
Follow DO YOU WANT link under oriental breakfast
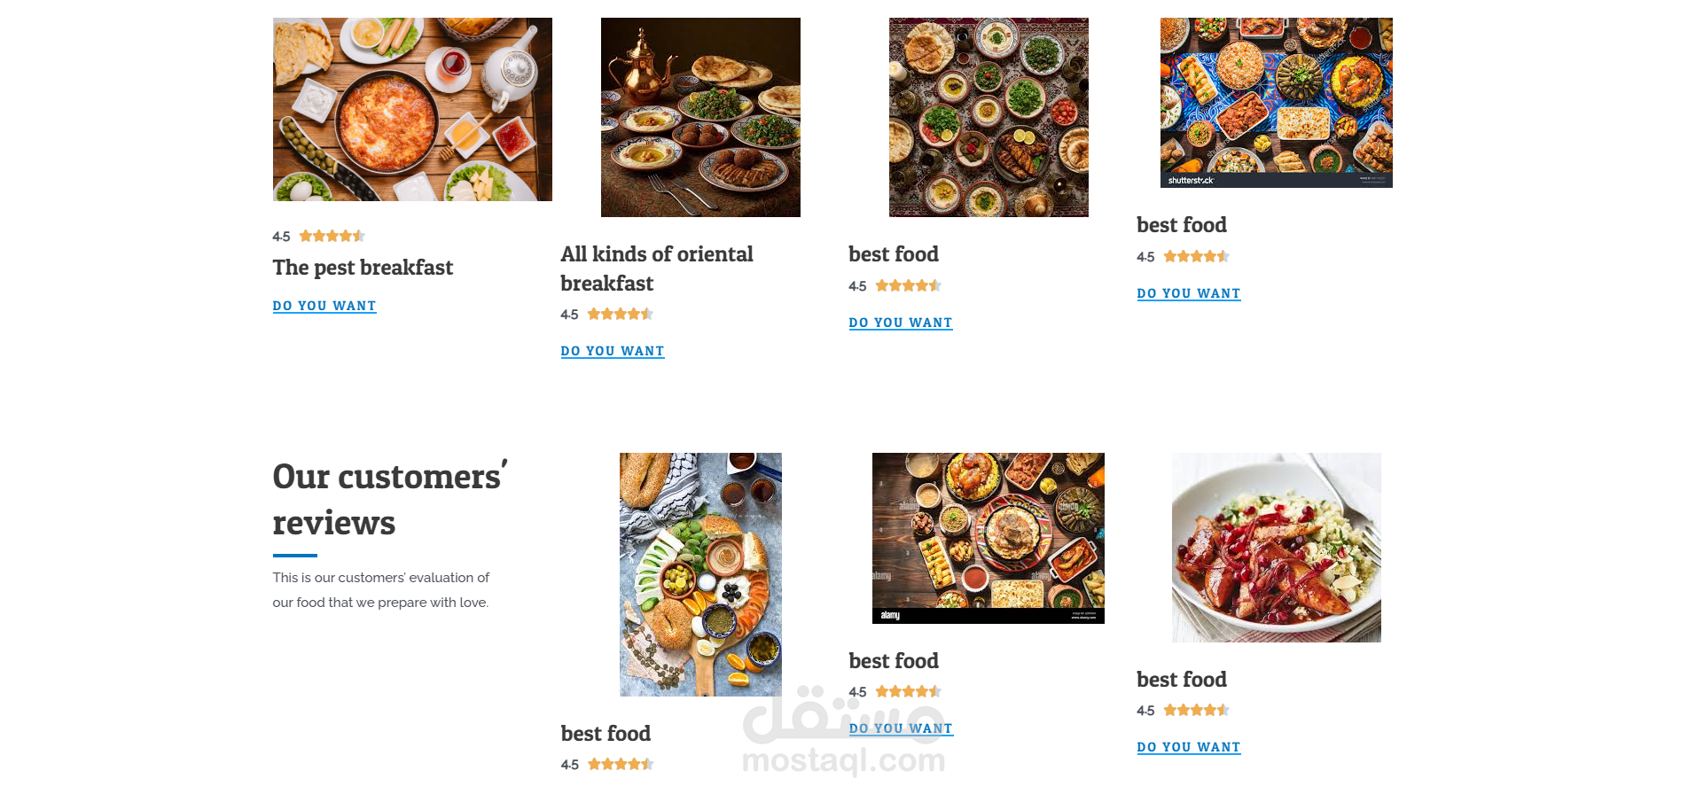(x=613, y=352)
